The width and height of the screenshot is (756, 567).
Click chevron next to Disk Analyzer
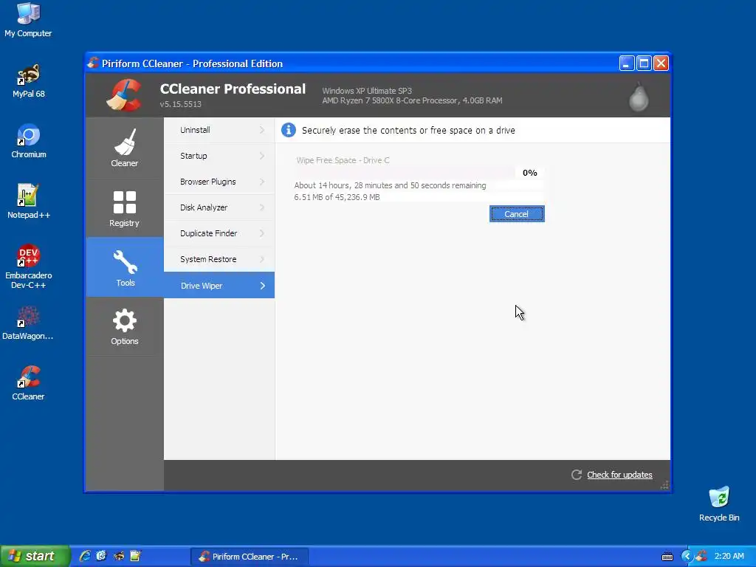click(x=262, y=207)
